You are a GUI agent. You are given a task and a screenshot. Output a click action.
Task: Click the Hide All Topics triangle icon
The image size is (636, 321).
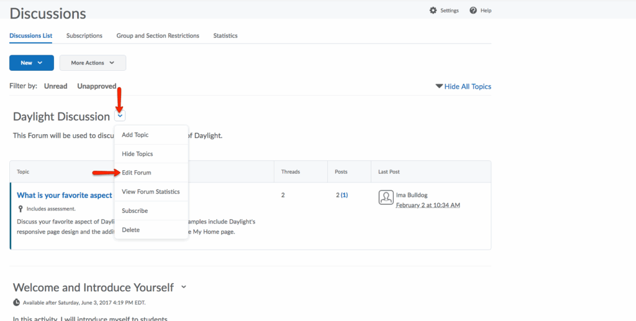tap(439, 86)
